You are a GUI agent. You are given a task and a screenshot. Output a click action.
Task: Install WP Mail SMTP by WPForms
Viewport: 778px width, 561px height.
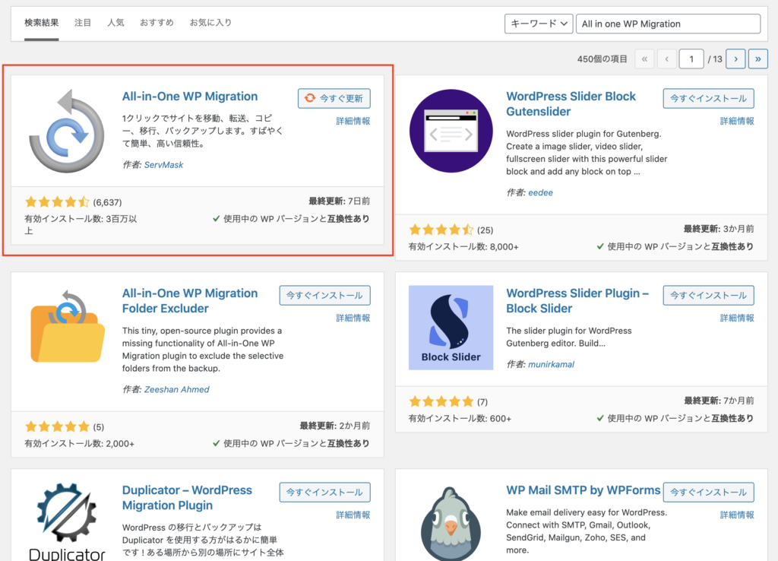pyautogui.click(x=708, y=492)
